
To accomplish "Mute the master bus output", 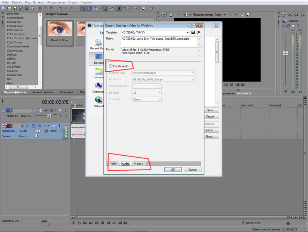I will (293, 26).
